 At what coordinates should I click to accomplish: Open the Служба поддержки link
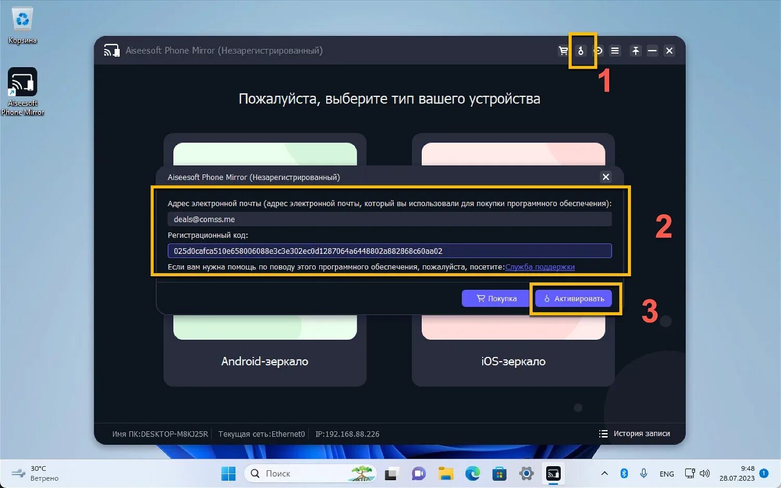tap(540, 267)
